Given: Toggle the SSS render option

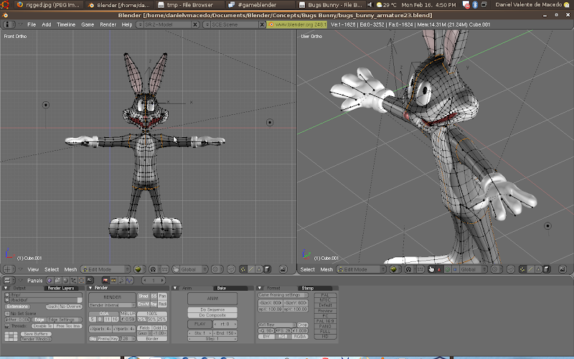Looking at the screenshot, I should coord(154,296).
